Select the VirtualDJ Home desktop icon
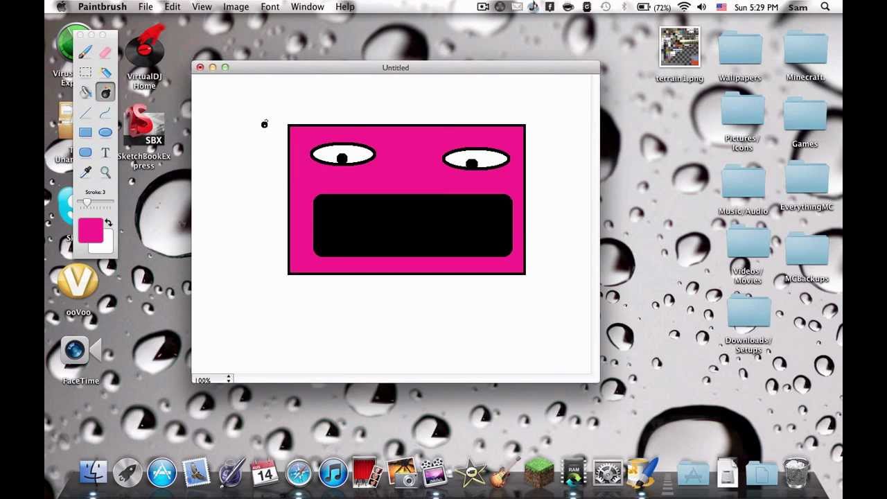The image size is (887, 499). click(144, 58)
